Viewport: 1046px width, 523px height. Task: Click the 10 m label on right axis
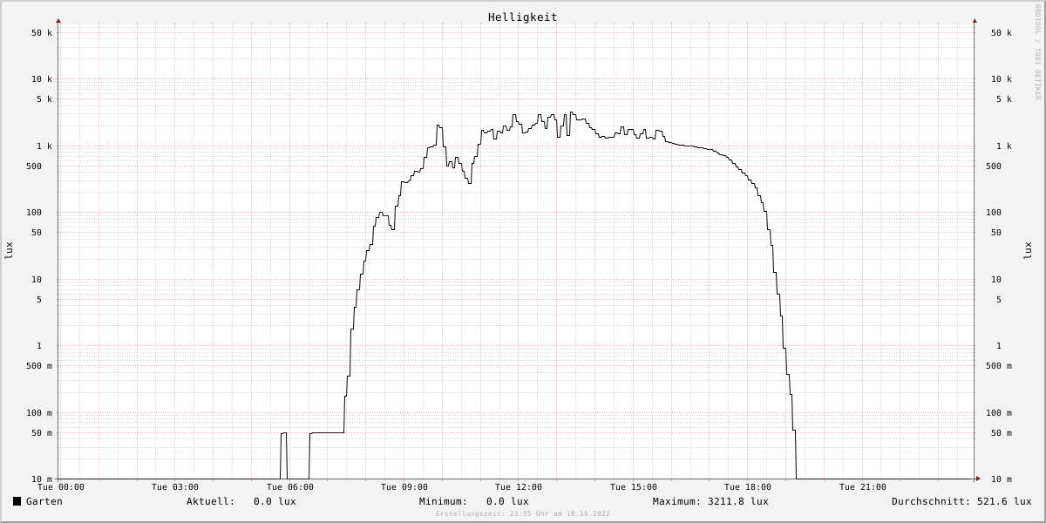1002,479
